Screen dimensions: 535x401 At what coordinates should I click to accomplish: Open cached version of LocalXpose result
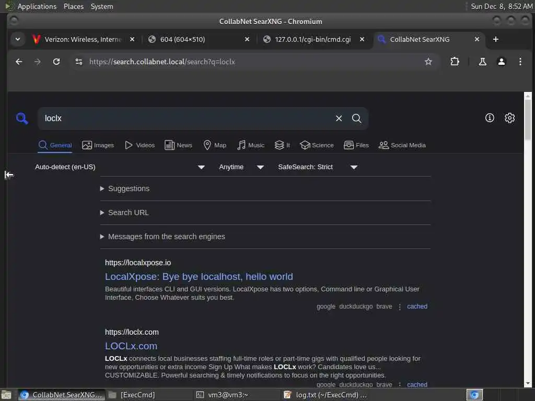point(417,306)
